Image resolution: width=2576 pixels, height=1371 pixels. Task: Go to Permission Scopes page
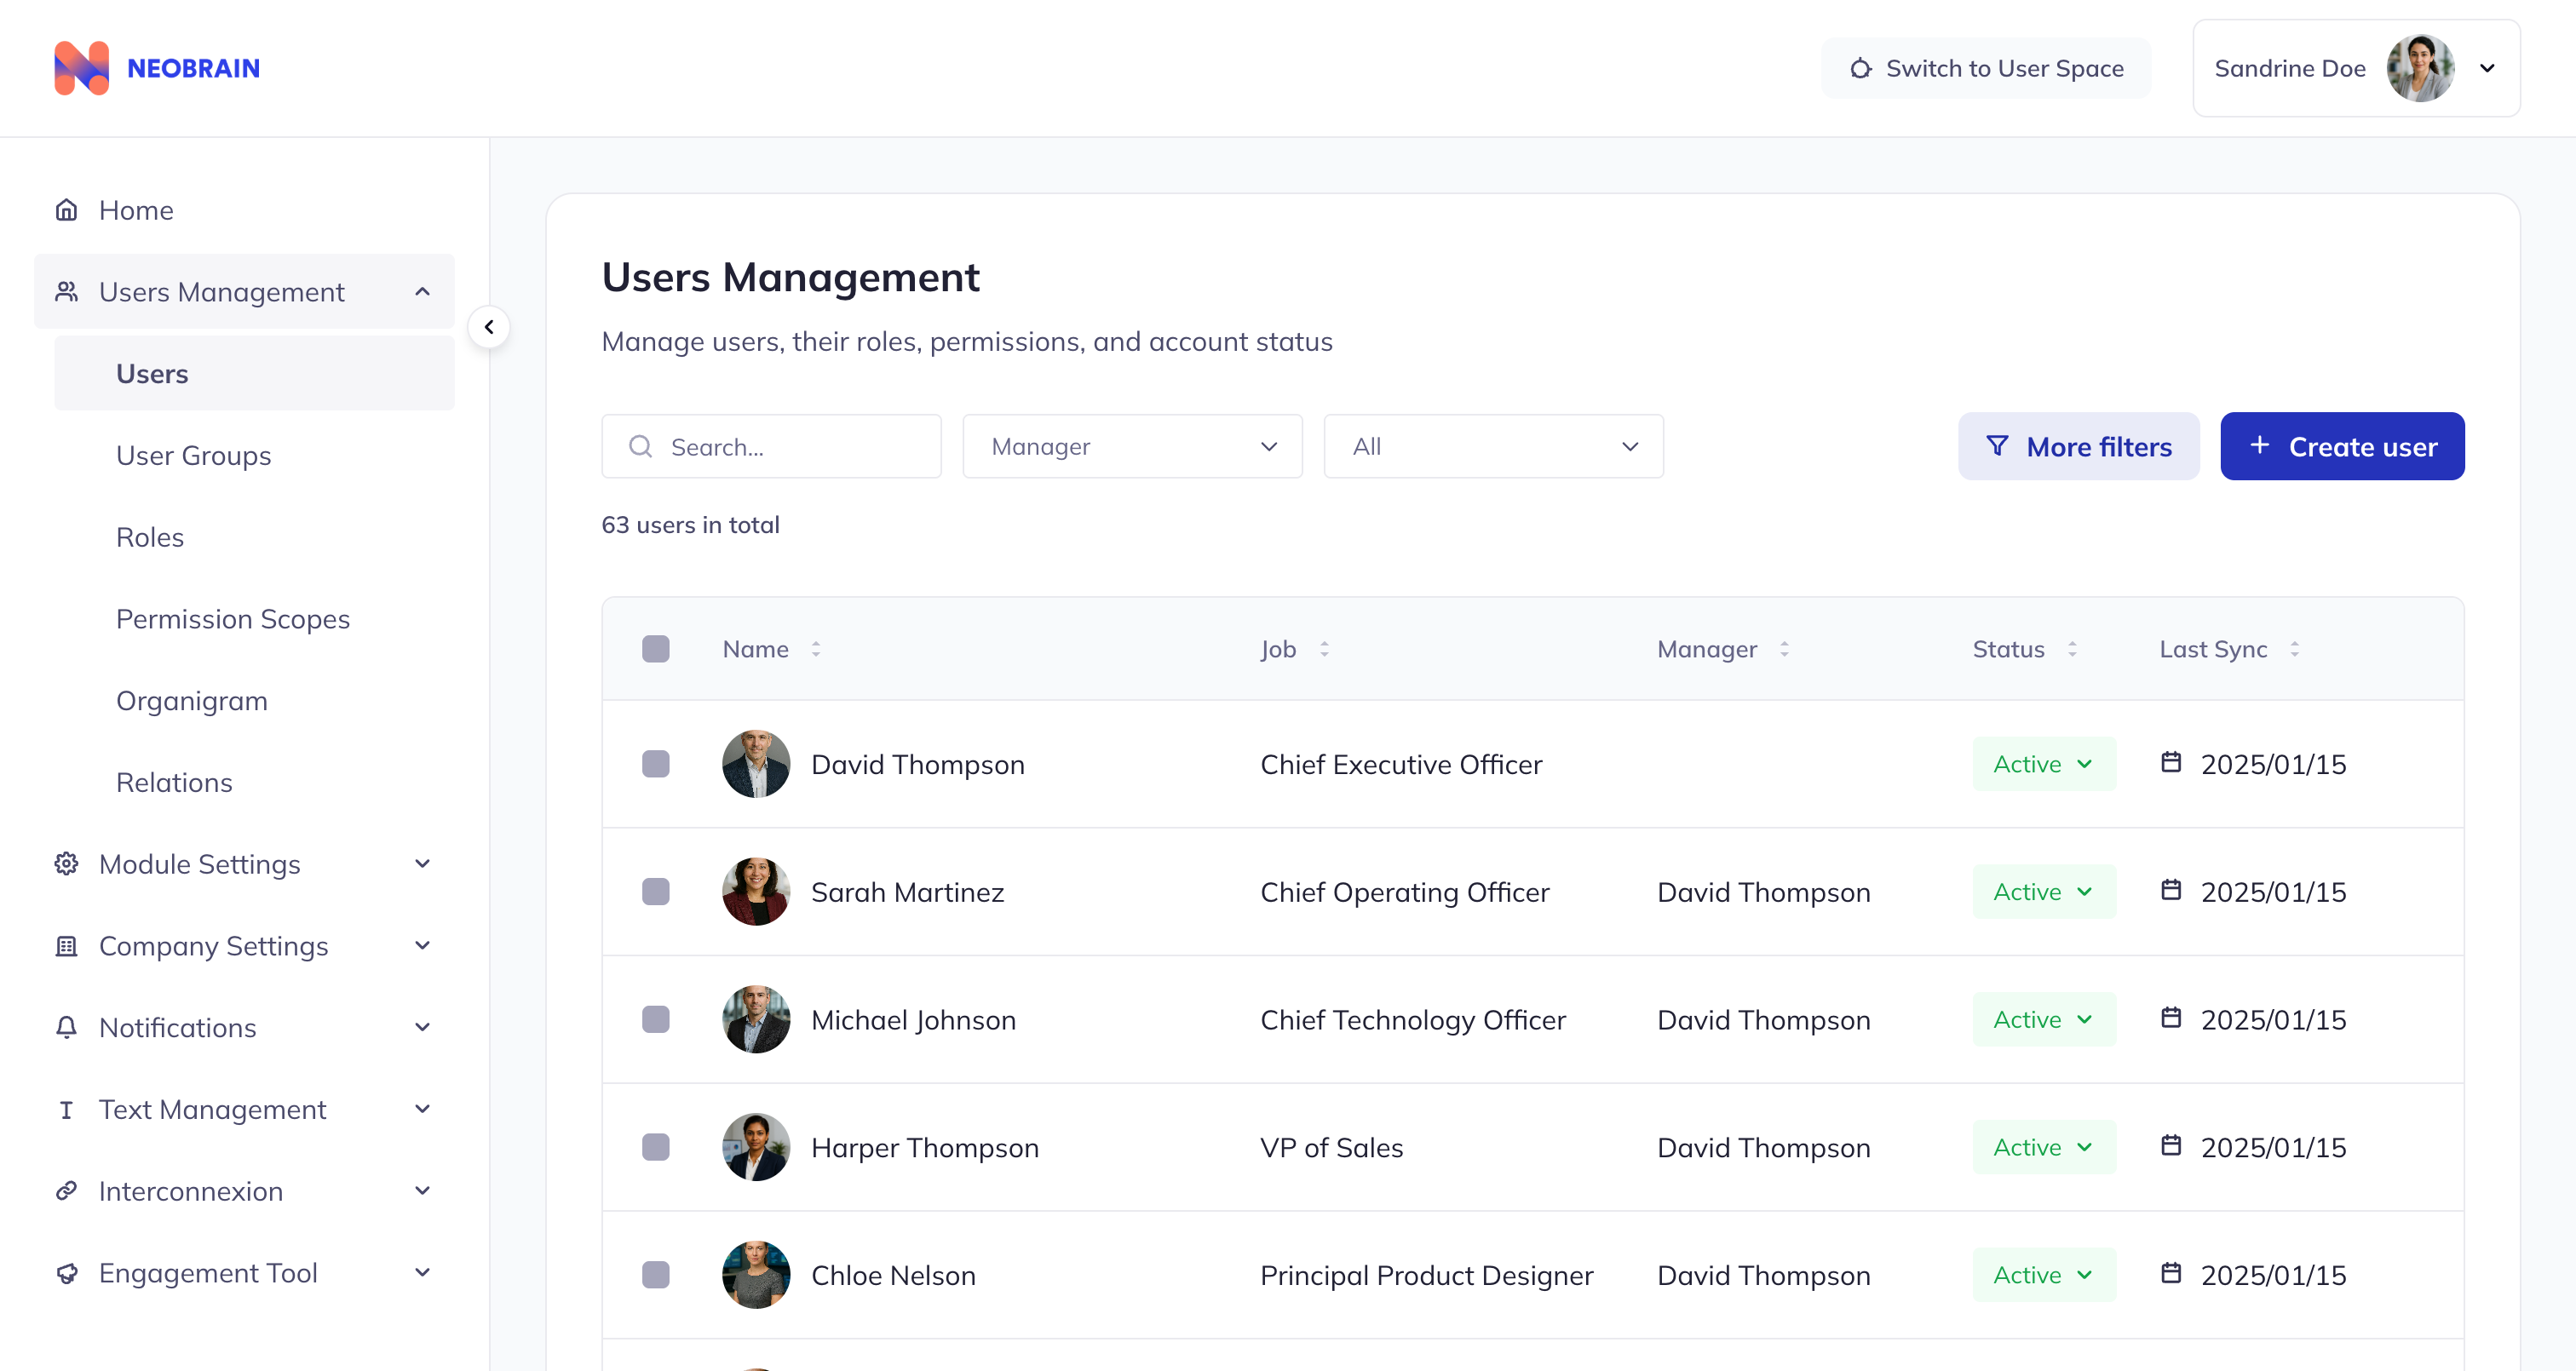click(x=233, y=619)
